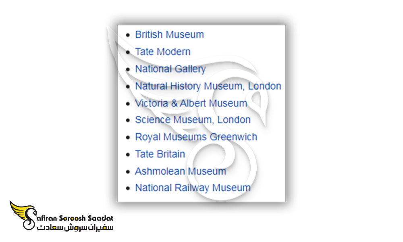Follow the Royal Museums Greenwich link

tap(196, 137)
